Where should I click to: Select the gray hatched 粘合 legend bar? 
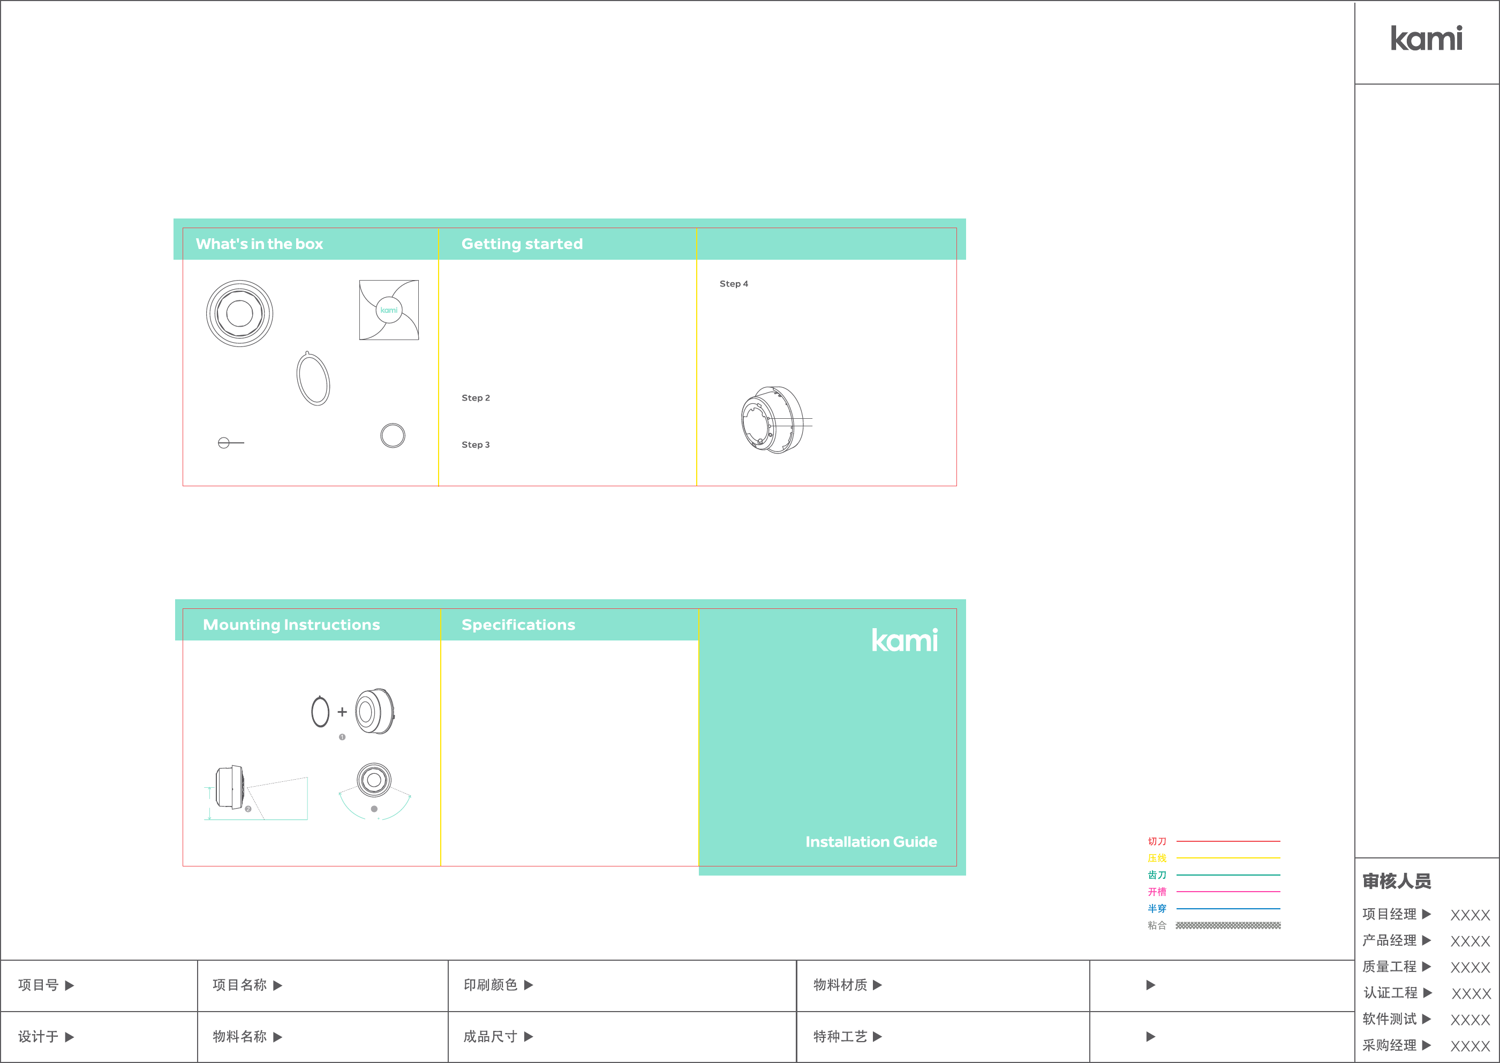pos(1228,925)
